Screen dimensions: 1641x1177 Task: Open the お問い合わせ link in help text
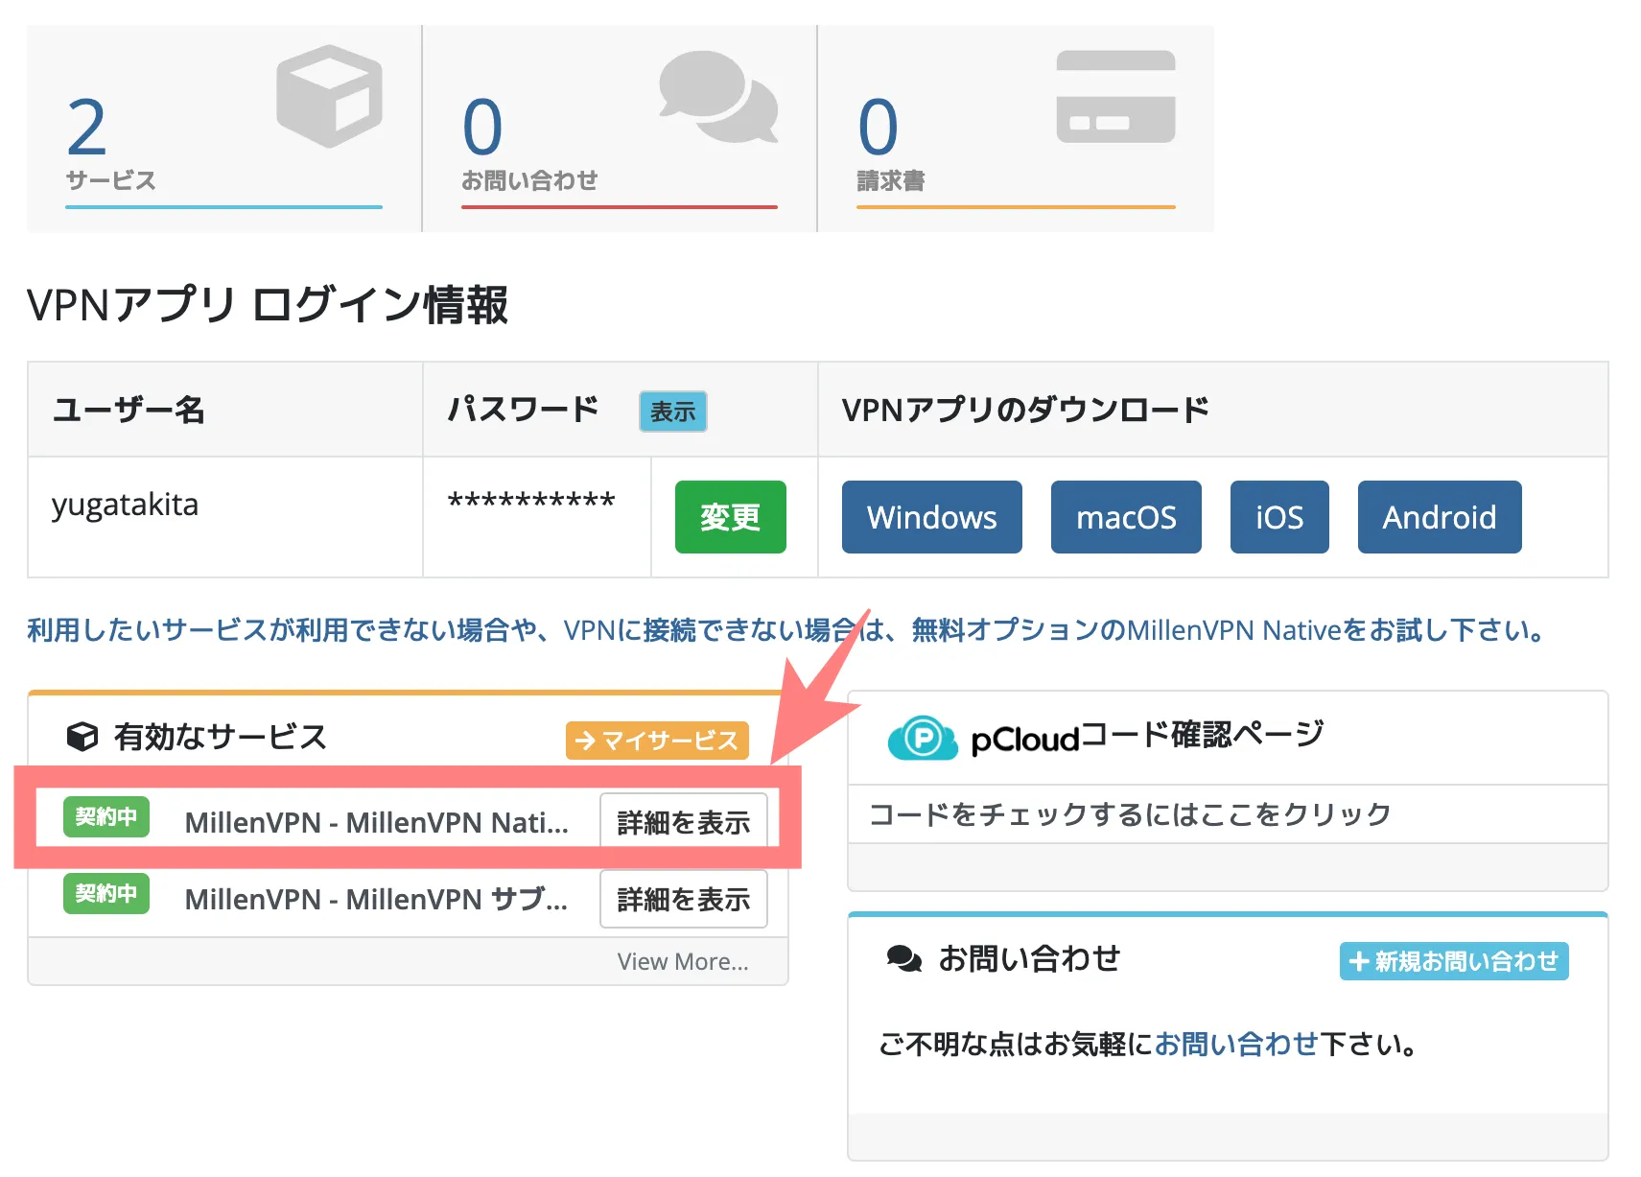[x=1235, y=1045]
